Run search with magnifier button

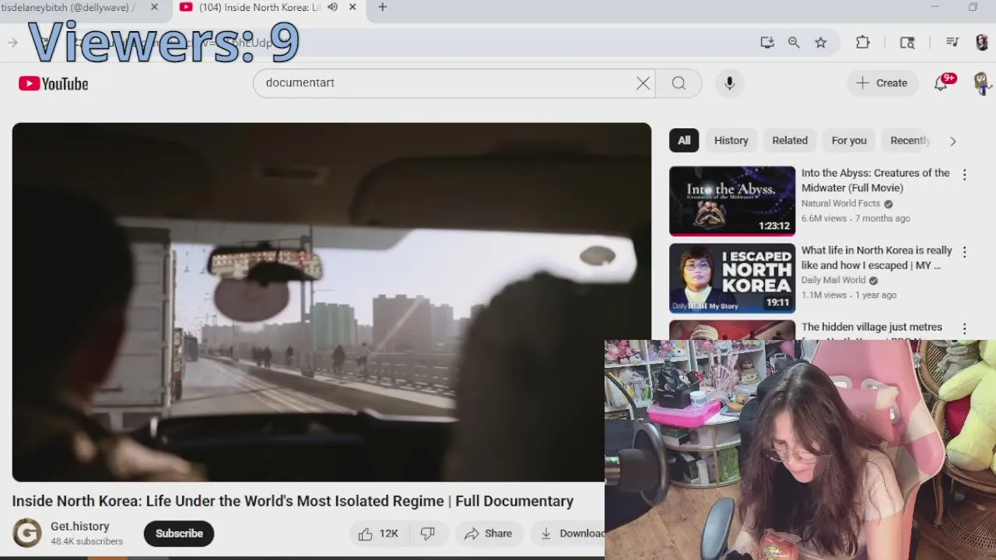[x=679, y=83]
